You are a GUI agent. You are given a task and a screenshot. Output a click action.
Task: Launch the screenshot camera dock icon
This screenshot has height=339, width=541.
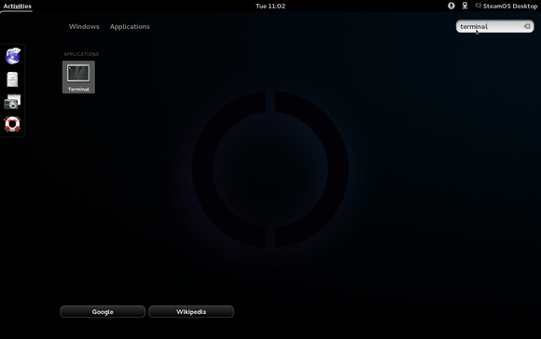point(12,102)
